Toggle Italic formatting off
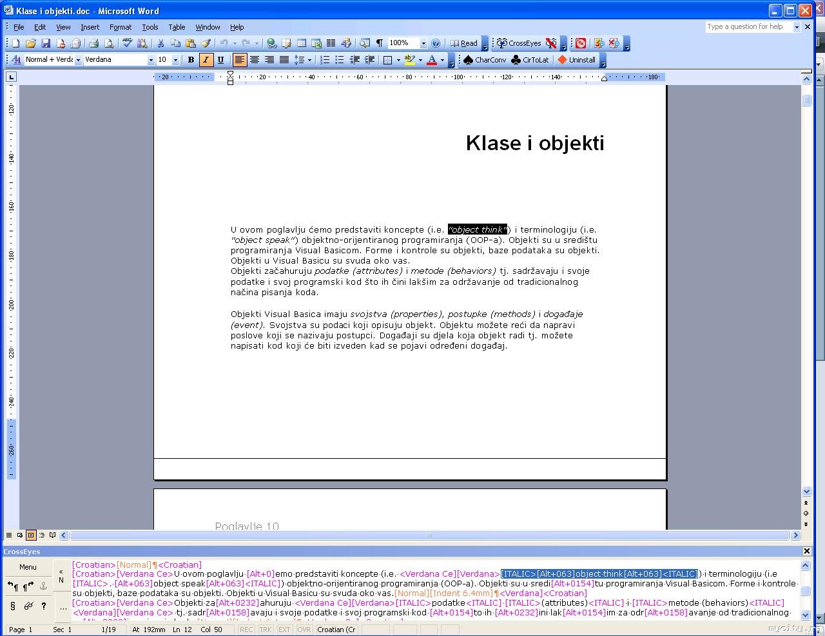This screenshot has width=825, height=636. pyautogui.click(x=206, y=60)
